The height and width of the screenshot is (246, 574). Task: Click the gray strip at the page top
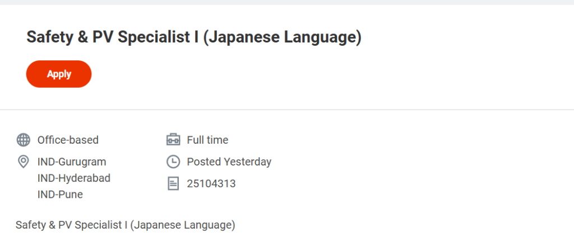click(287, 2)
